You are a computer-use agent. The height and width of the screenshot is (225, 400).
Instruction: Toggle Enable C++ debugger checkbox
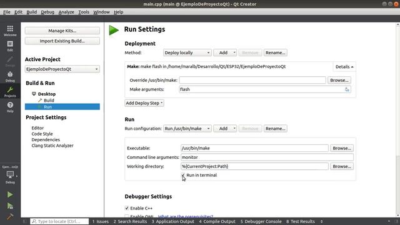tap(127, 208)
